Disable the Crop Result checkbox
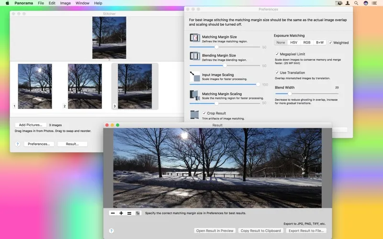This screenshot has height=239, width=383. [204, 113]
